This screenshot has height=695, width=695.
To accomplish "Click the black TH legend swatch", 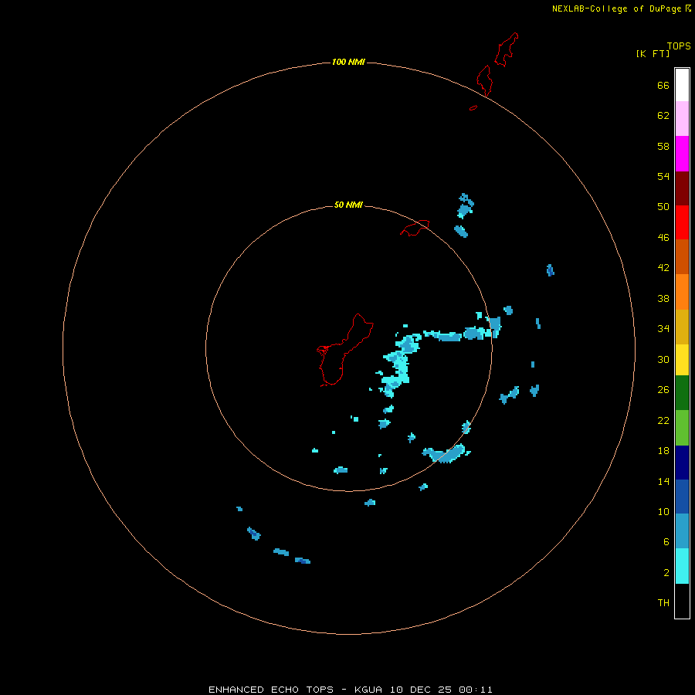I will (x=682, y=601).
